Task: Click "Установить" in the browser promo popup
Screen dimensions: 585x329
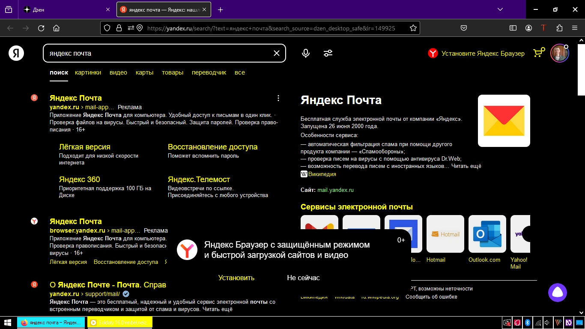Action: tap(236, 278)
